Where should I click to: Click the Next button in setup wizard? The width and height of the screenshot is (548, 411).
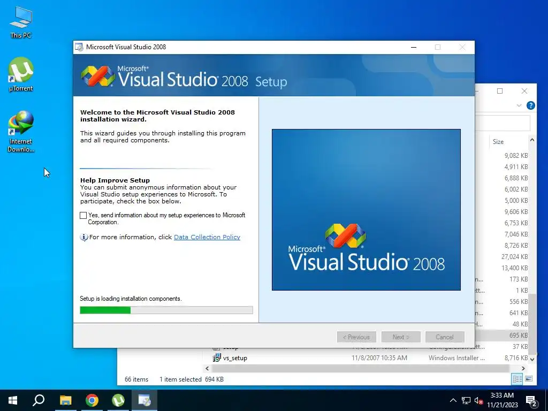401,337
